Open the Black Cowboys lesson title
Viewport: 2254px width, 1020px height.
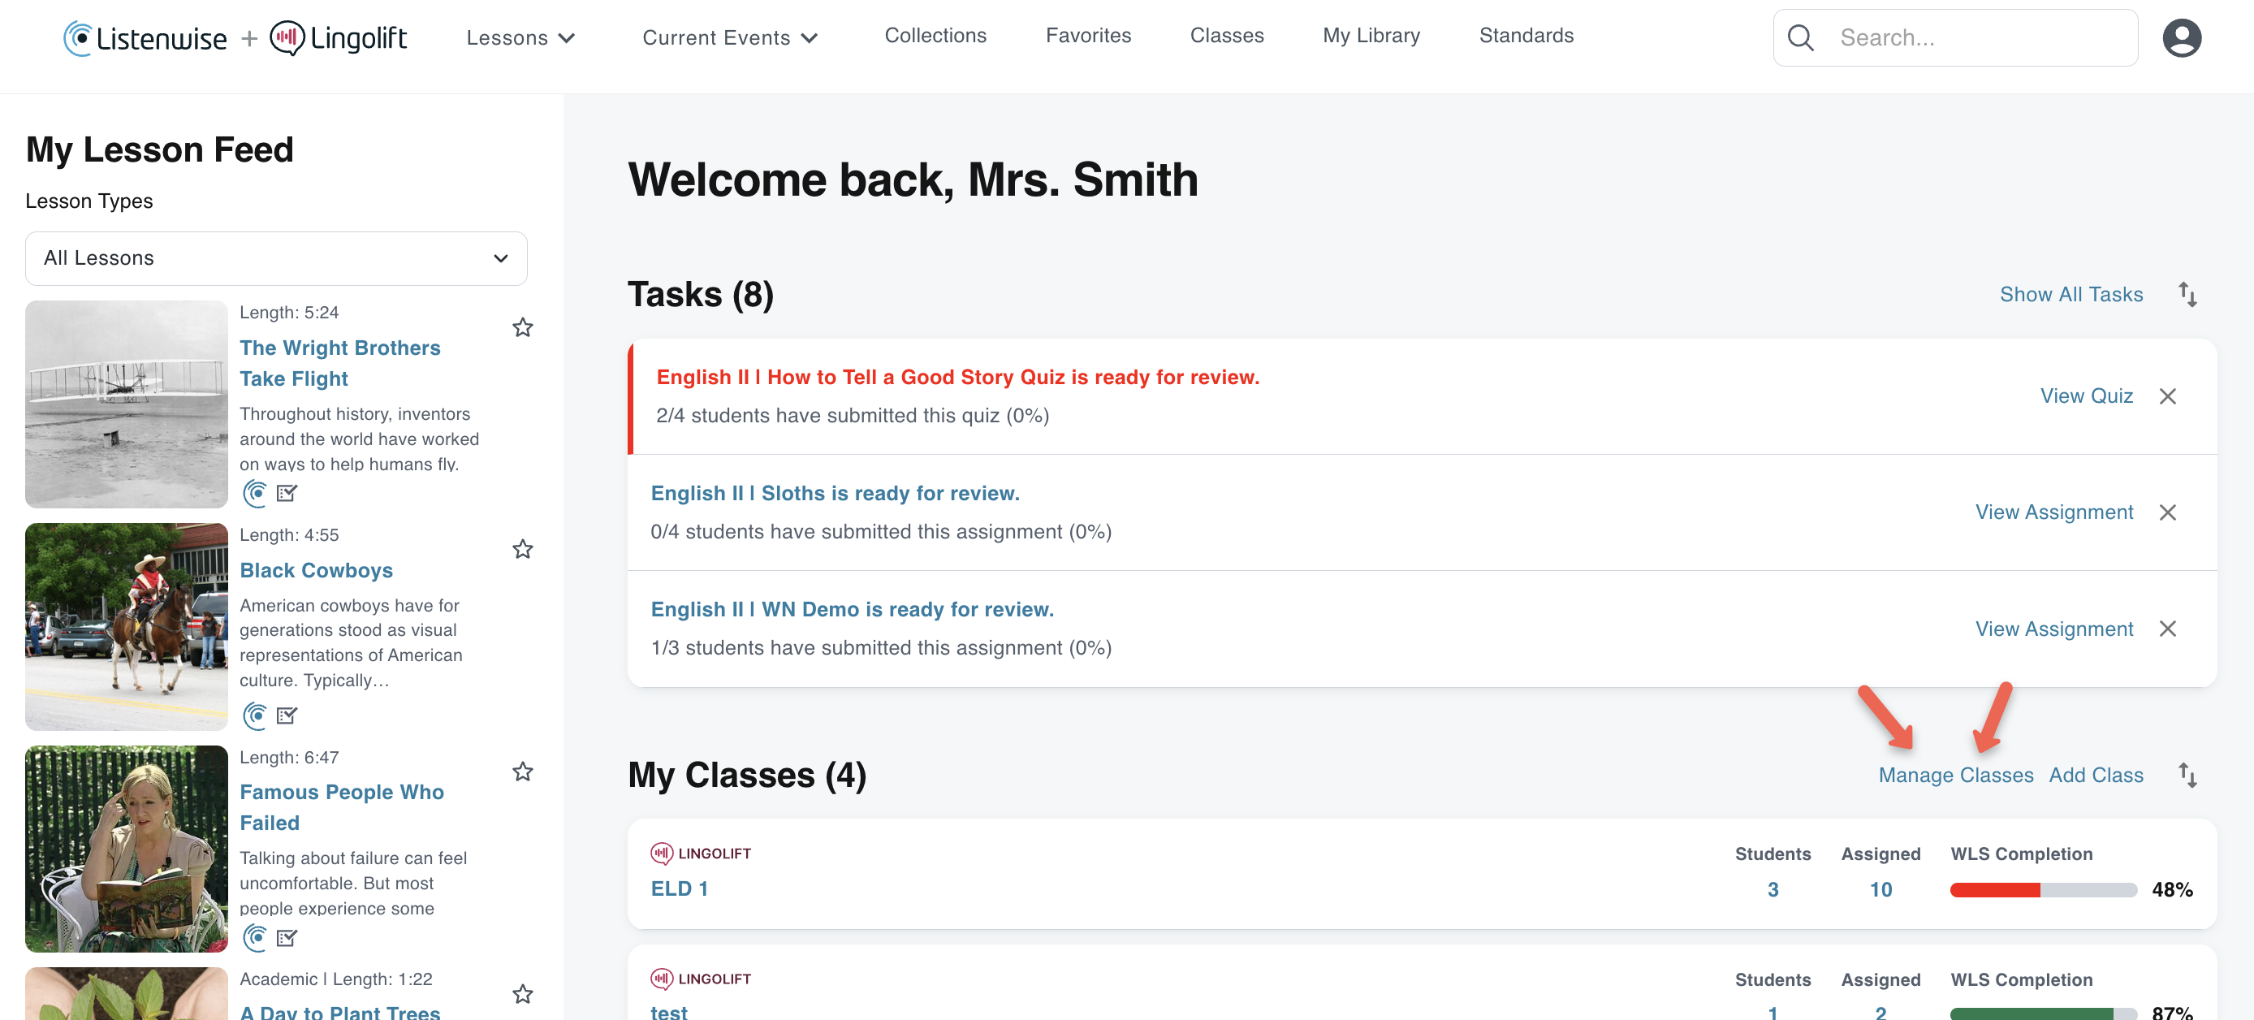click(x=316, y=570)
